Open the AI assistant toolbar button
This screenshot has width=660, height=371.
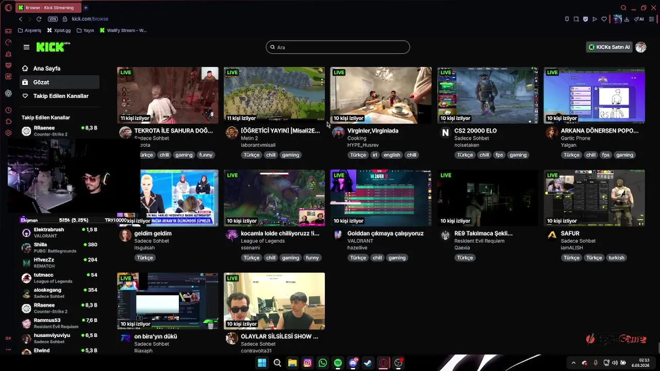(x=639, y=19)
